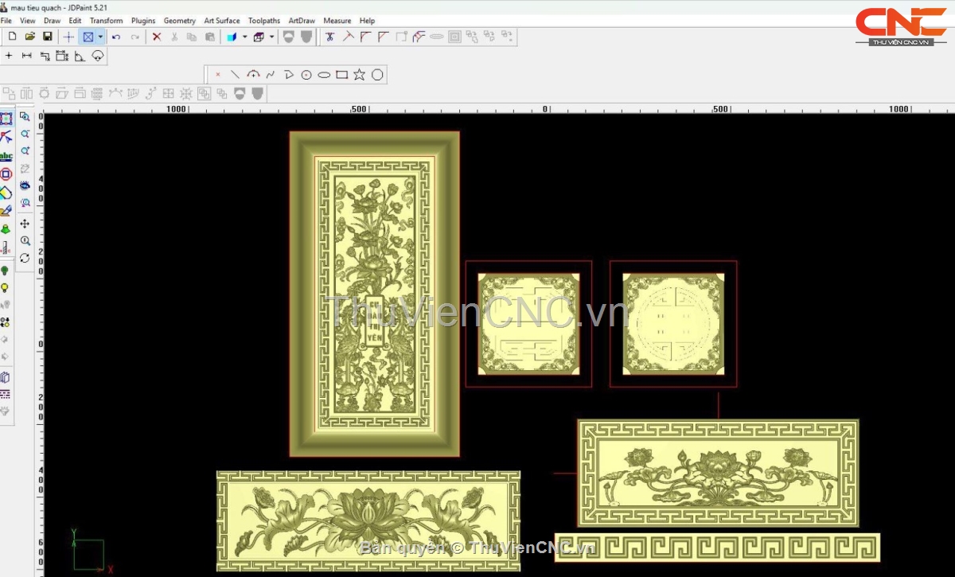The height and width of the screenshot is (577, 955).
Task: Select the abc Text tool
Action: (x=6, y=156)
